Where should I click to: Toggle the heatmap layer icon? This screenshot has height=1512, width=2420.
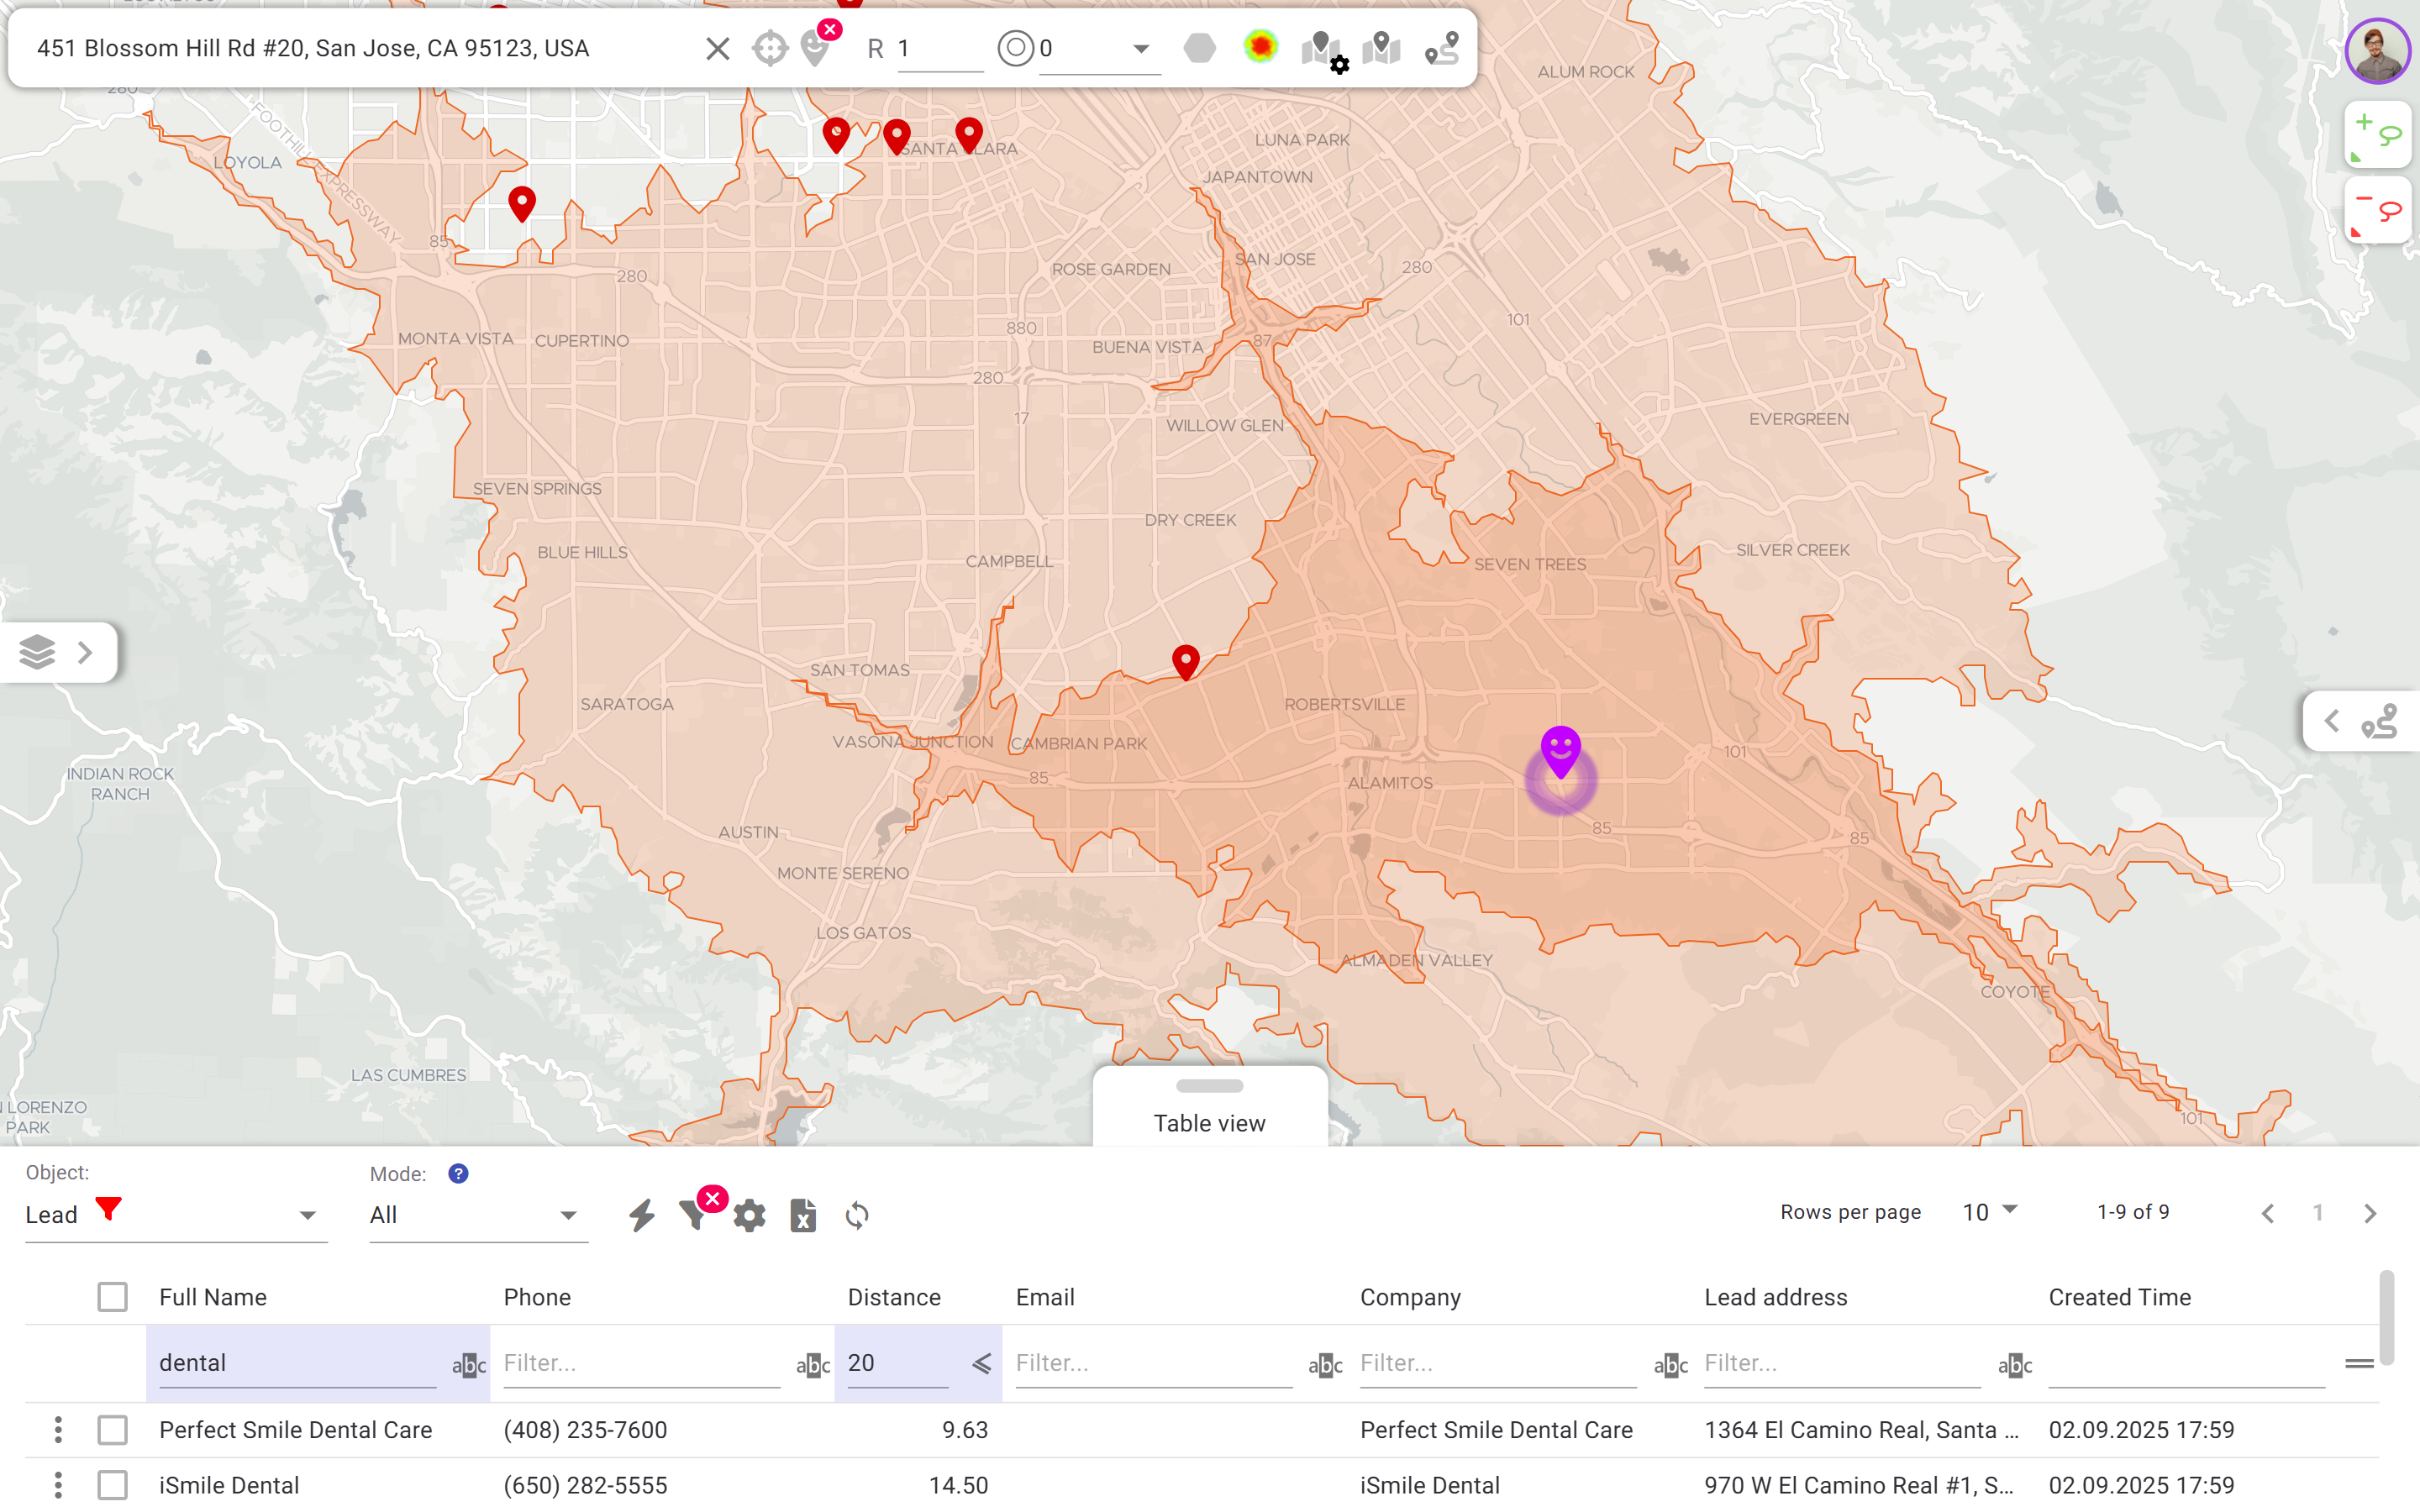pos(1260,47)
